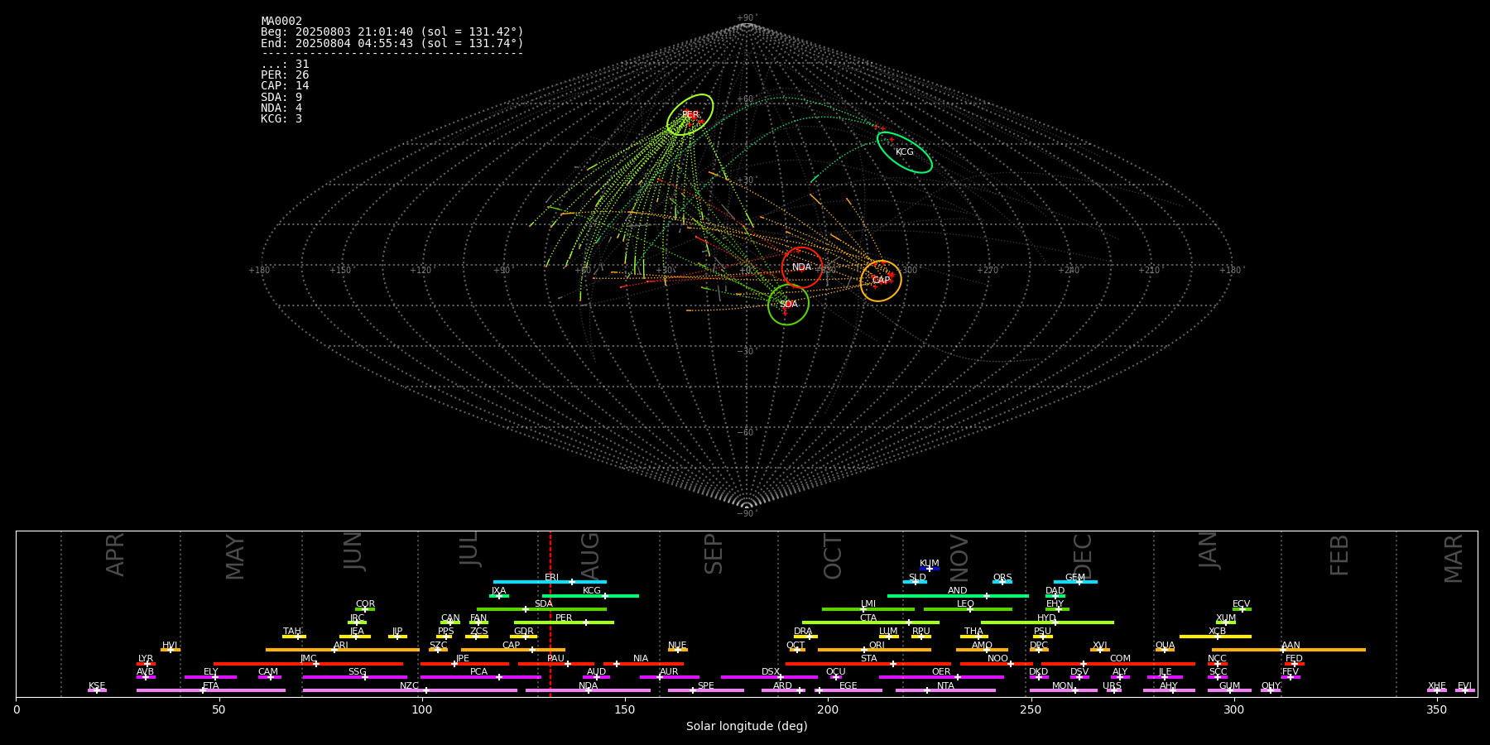Click the purple OER timeline bar
The width and height of the screenshot is (1490, 745).
click(941, 677)
